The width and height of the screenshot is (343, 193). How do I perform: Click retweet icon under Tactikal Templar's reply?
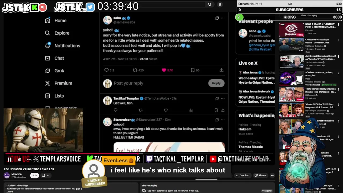tap(140, 110)
